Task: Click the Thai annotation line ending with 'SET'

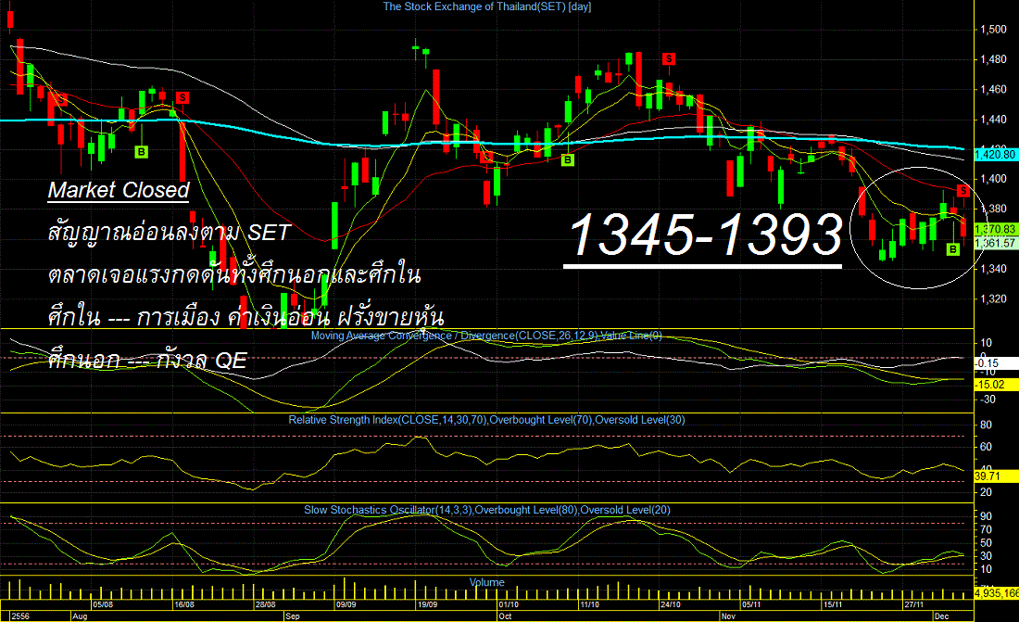Action: coord(169,233)
